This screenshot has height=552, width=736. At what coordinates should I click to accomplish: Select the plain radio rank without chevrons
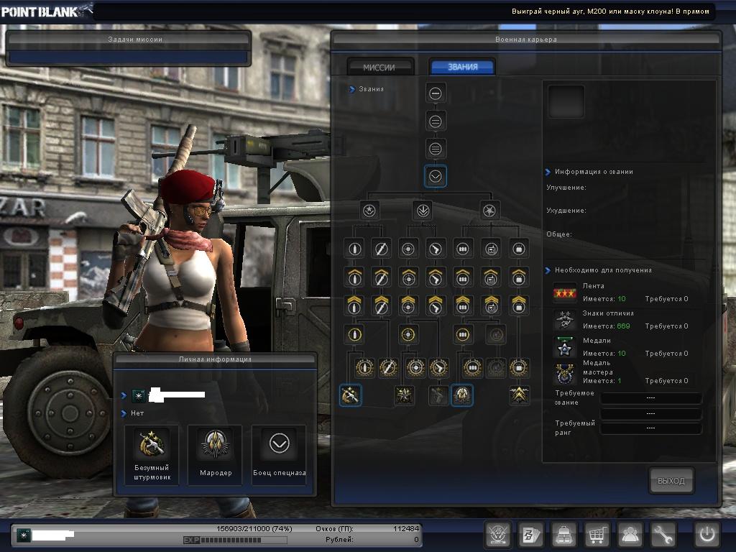pos(491,249)
